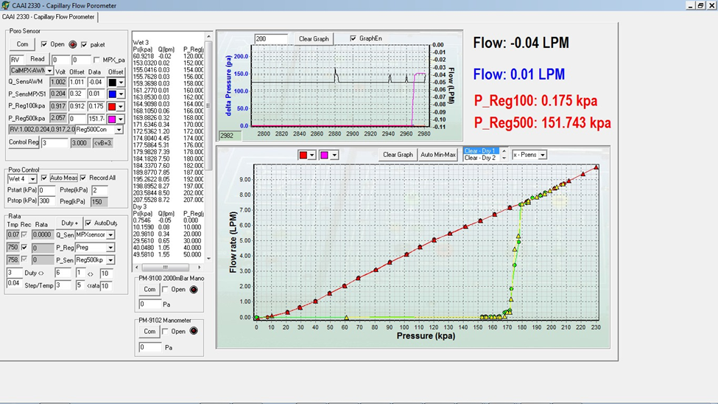Viewport: 718px width, 404px height.
Task: Click the Control Reg button
Action: [24, 142]
